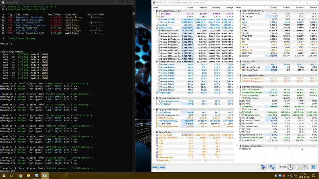Click the volume speaker tray icon
319x179 pixels.
click(x=295, y=176)
